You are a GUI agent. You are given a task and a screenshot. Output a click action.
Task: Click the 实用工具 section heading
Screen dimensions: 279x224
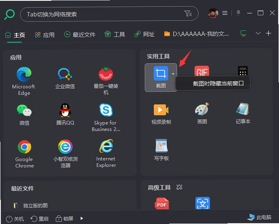(x=158, y=57)
